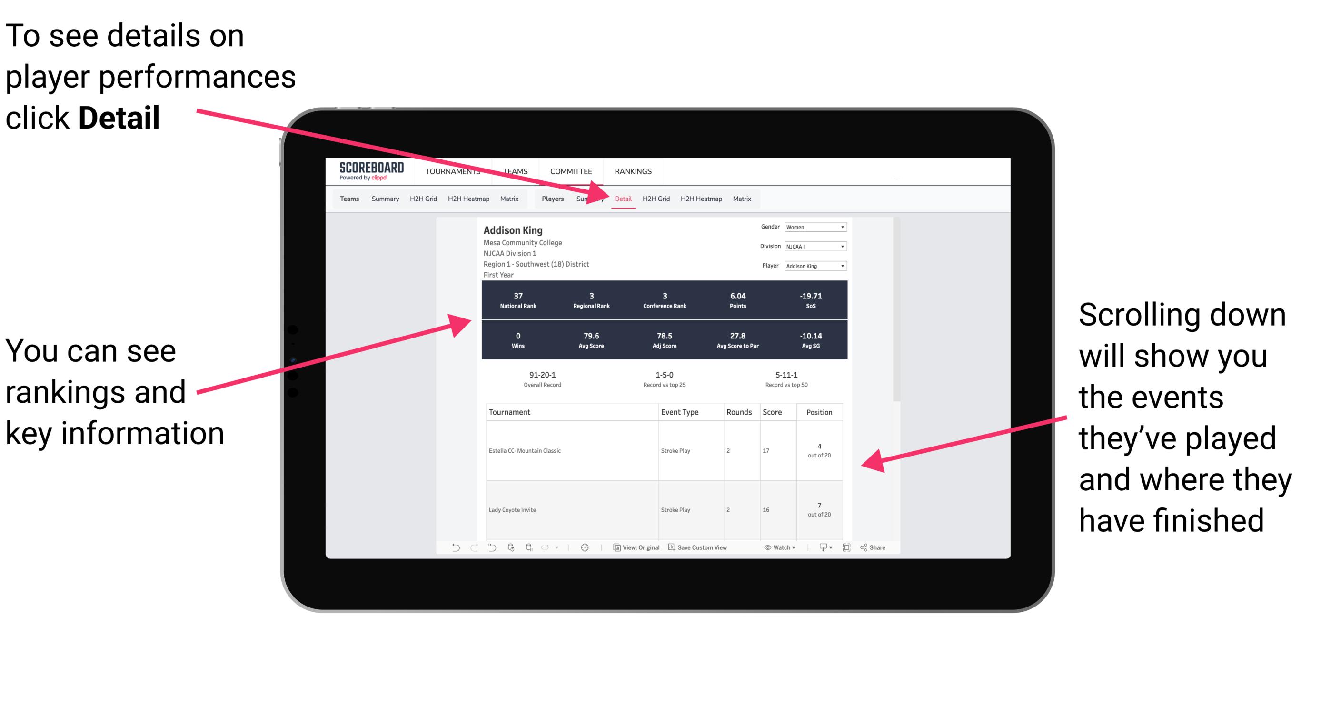The width and height of the screenshot is (1331, 716).
Task: Switch to the Detail tab
Action: coord(623,199)
